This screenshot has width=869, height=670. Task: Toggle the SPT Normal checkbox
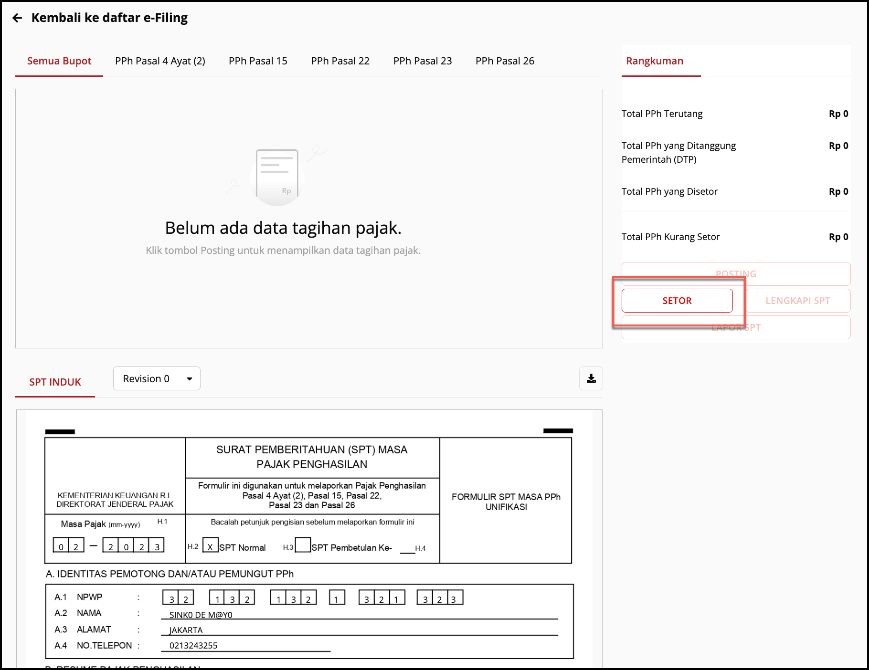click(210, 545)
